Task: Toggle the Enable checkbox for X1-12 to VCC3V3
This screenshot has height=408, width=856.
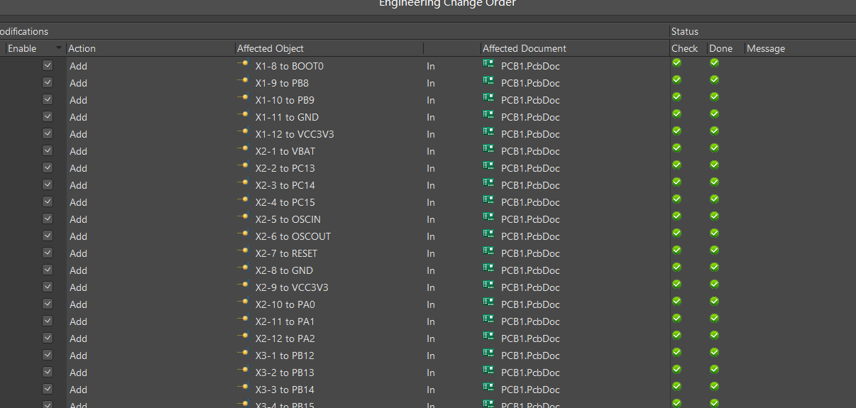Action: pos(48,133)
